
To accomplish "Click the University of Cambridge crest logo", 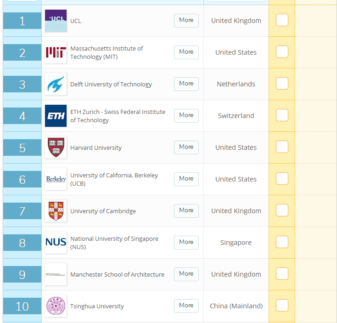I will pyautogui.click(x=56, y=211).
